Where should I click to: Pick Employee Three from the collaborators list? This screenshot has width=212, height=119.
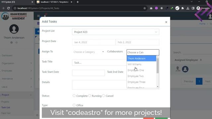[141, 82]
